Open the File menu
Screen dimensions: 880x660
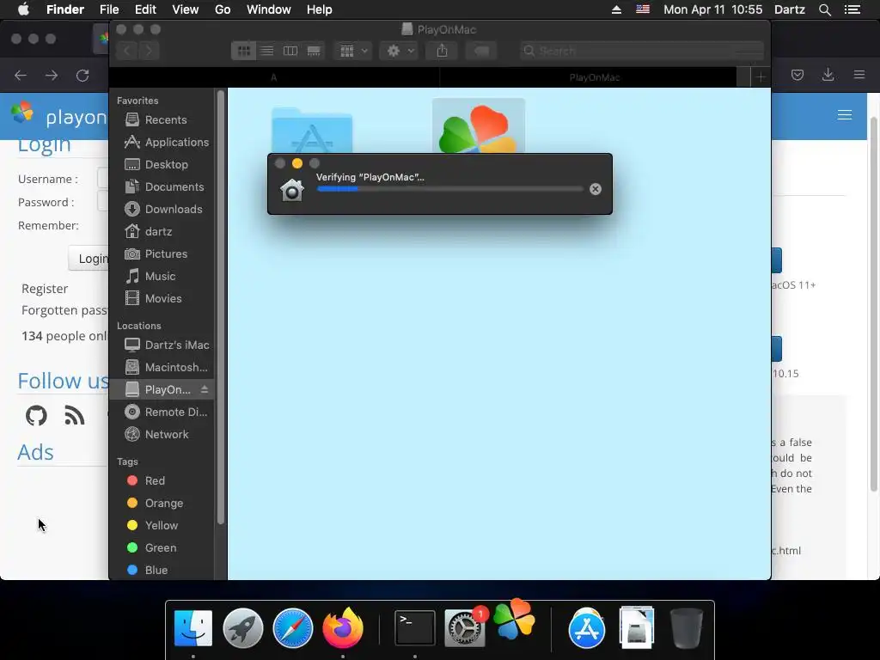(x=109, y=9)
